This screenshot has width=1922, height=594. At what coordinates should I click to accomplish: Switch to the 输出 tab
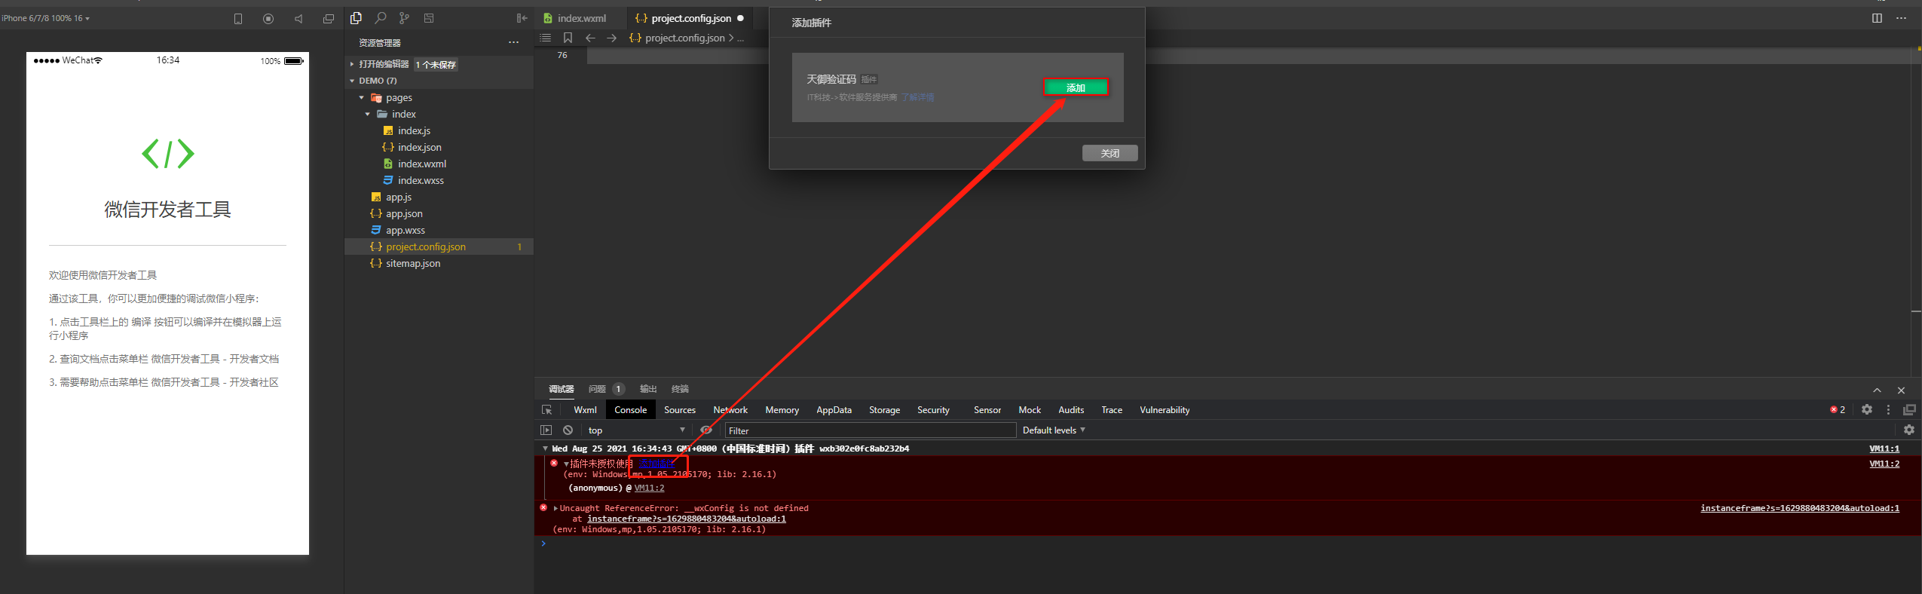648,389
